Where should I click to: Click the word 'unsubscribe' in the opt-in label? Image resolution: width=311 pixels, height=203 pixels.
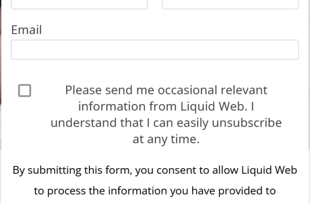[247, 123]
